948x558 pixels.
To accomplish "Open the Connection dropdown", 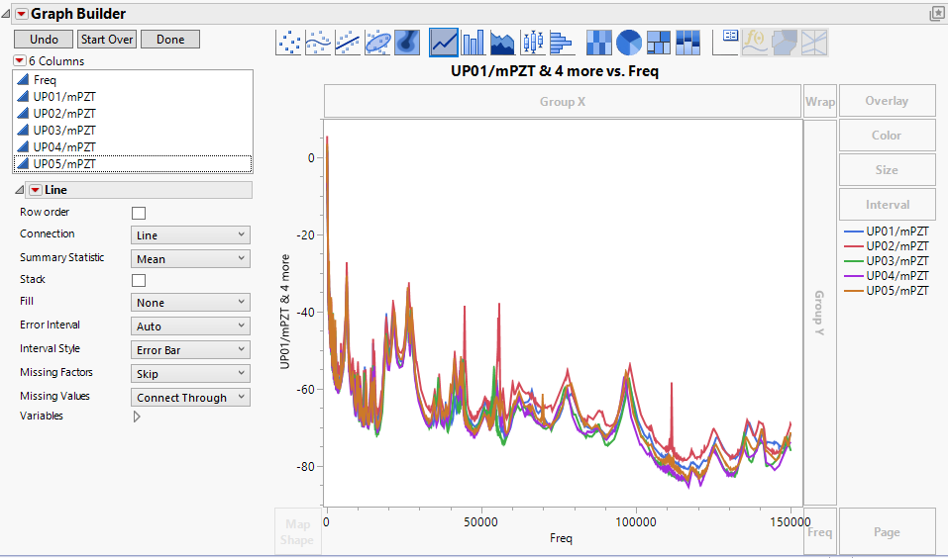I will point(190,235).
